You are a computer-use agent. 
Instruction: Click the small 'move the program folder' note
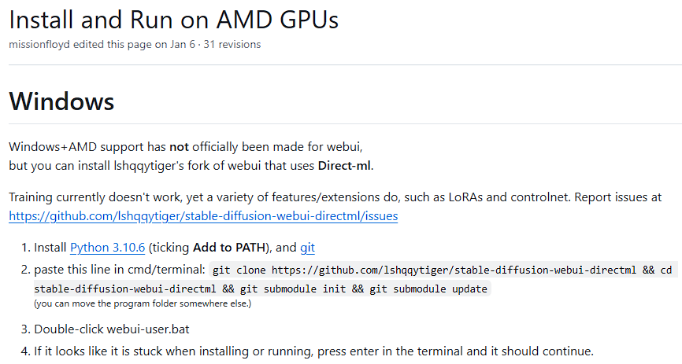point(143,303)
